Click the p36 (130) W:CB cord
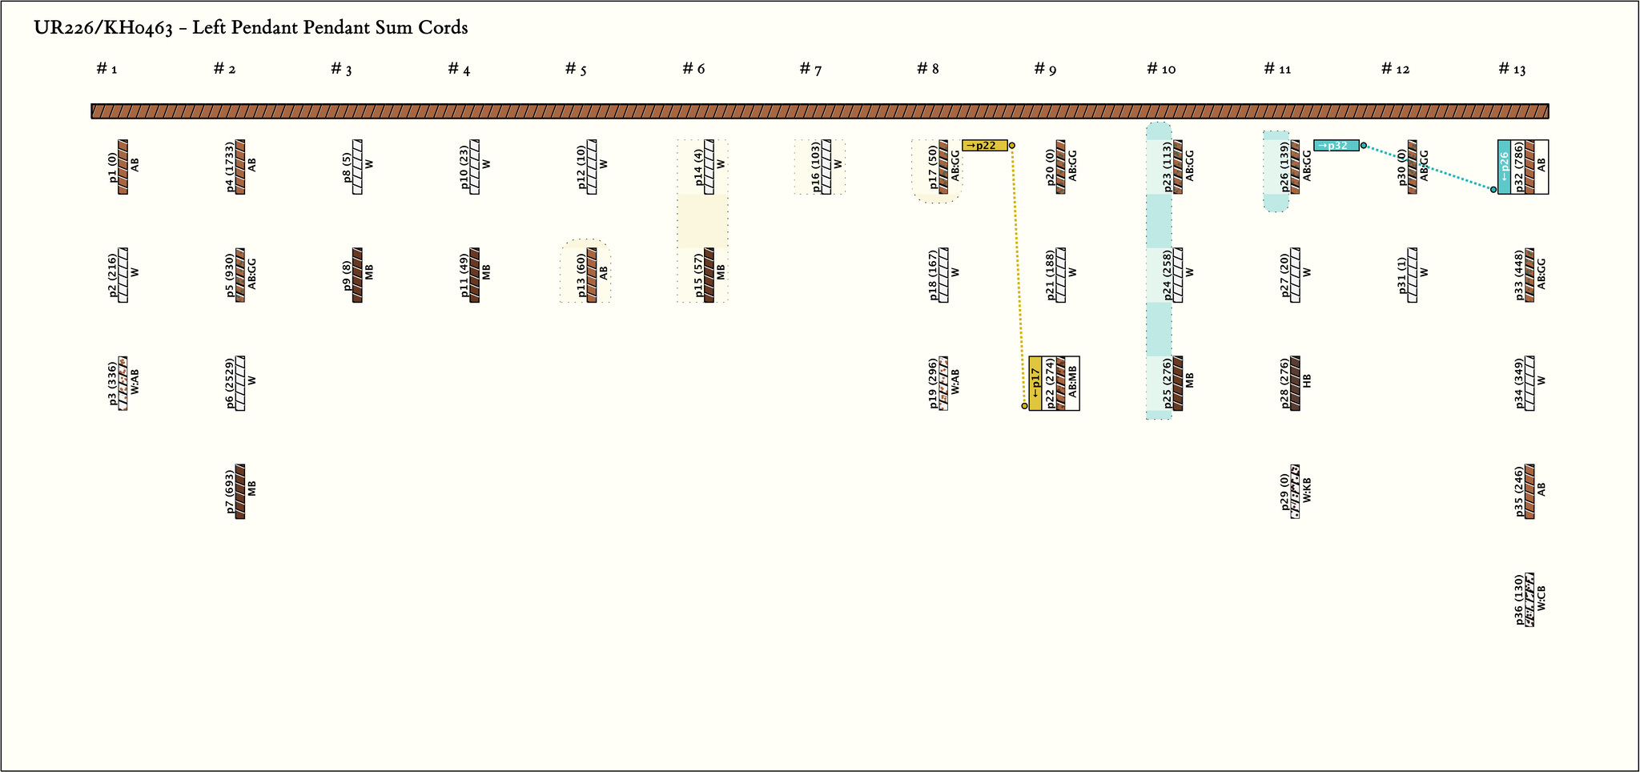Screen dimensions: 1640x772 pos(1529,600)
